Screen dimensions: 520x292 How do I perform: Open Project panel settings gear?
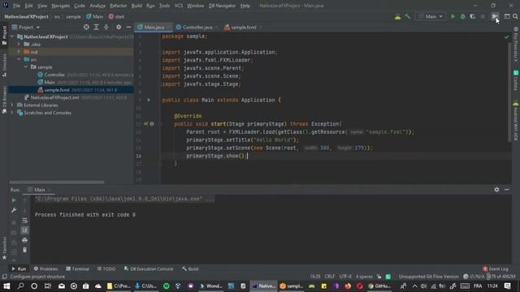(119, 27)
